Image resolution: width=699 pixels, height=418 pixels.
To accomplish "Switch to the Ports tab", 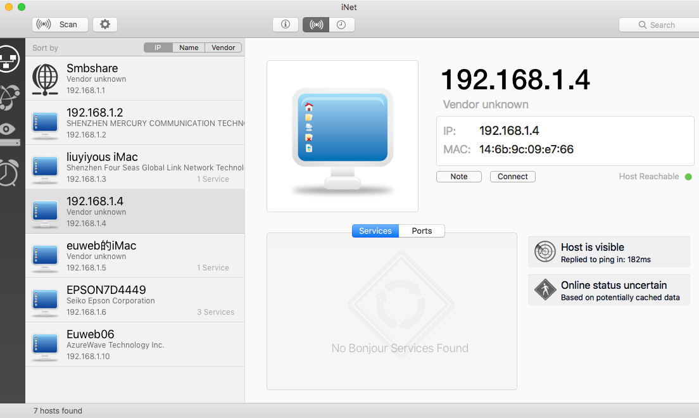I will click(x=422, y=231).
